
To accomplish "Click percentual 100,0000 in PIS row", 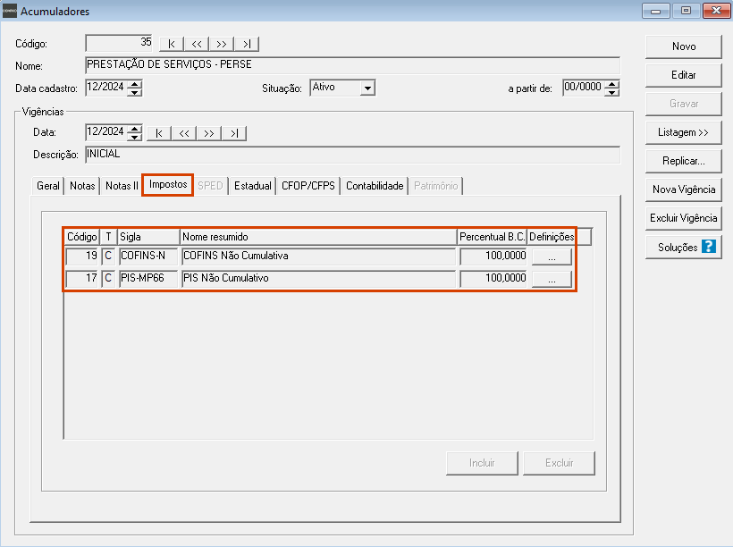I will pos(493,279).
